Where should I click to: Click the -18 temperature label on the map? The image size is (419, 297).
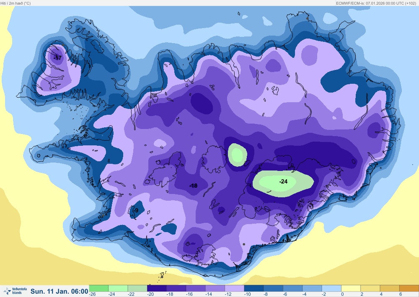click(x=193, y=186)
